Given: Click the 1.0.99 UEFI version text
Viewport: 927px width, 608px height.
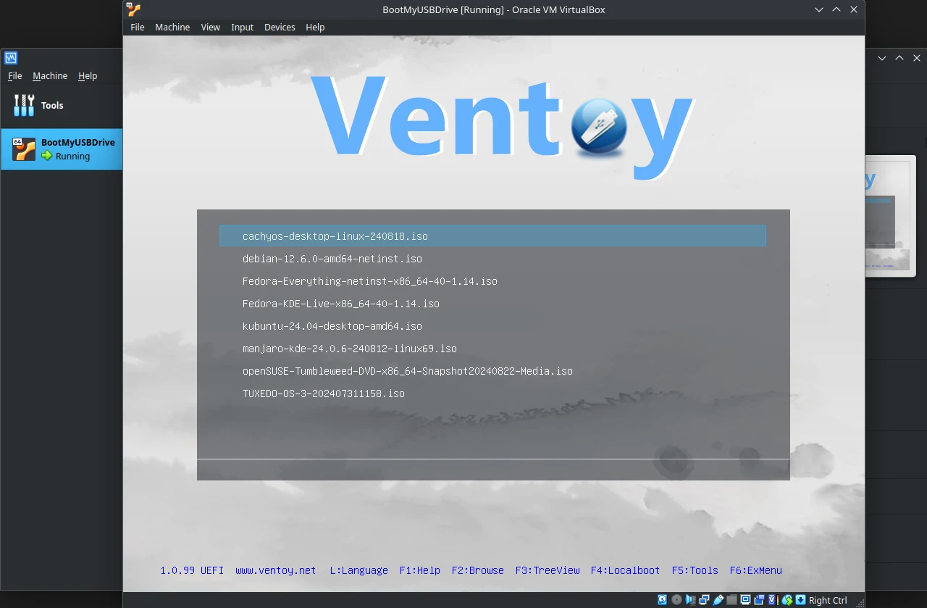Looking at the screenshot, I should 192,570.
